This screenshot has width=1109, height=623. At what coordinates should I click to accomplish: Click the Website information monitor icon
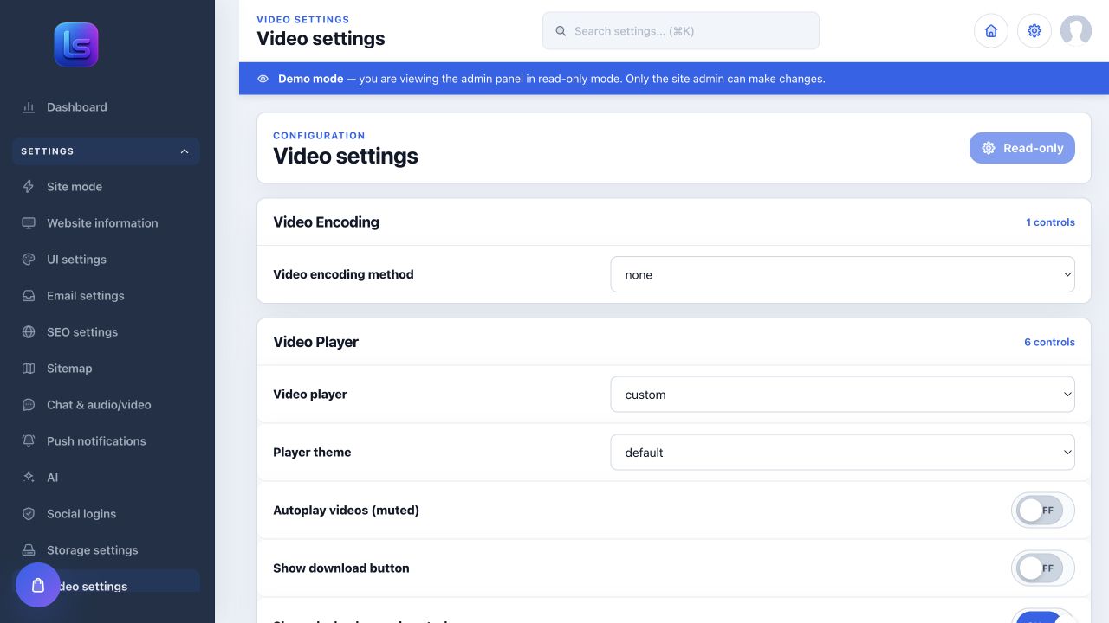[29, 223]
